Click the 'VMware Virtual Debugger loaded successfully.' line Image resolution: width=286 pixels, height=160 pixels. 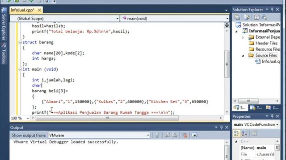[x=66, y=142]
